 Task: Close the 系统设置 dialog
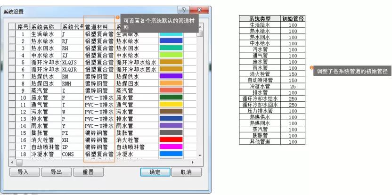click(199, 10)
